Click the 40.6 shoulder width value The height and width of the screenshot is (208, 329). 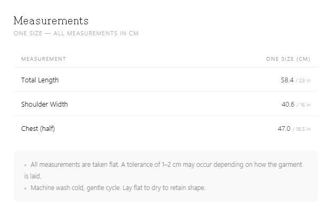coord(288,105)
